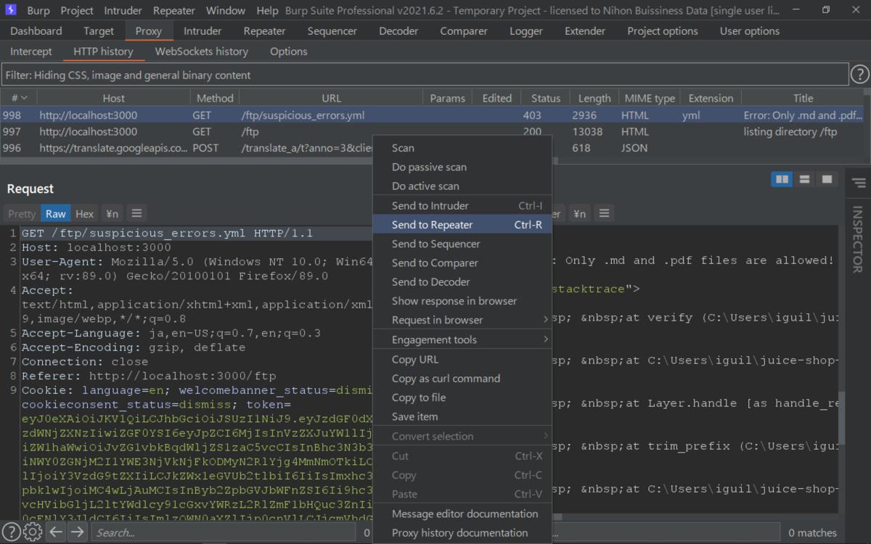Click the Burp Suite logo icon

coord(10,10)
